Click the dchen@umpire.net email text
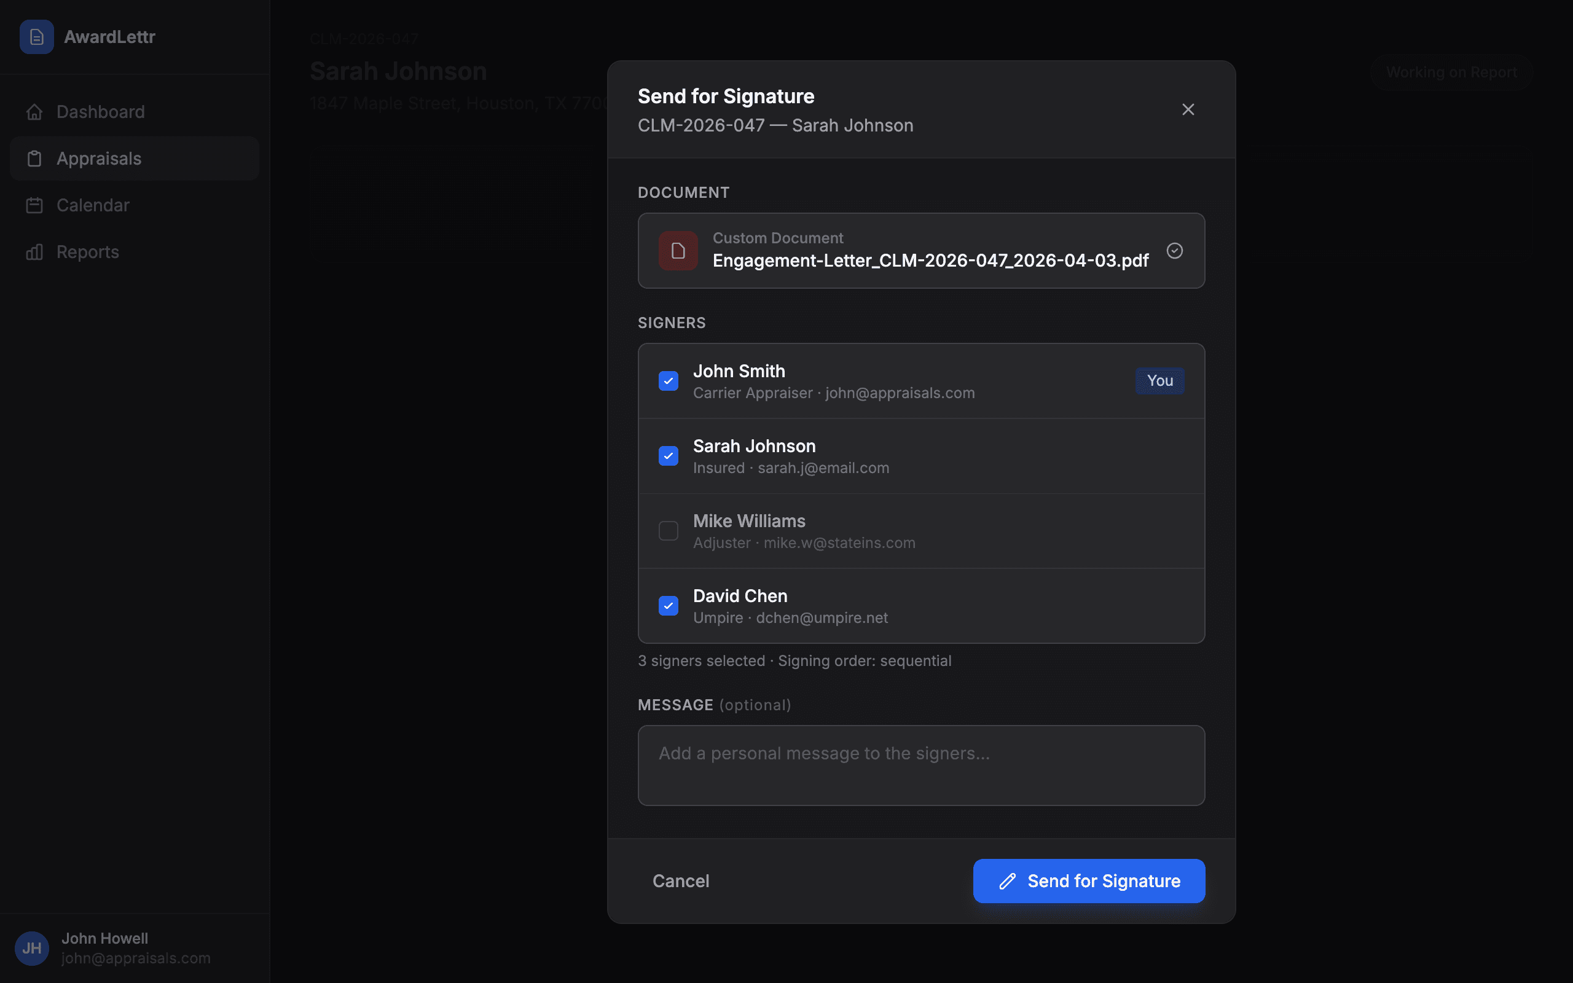Screen dimensions: 1573x983 click(x=822, y=617)
